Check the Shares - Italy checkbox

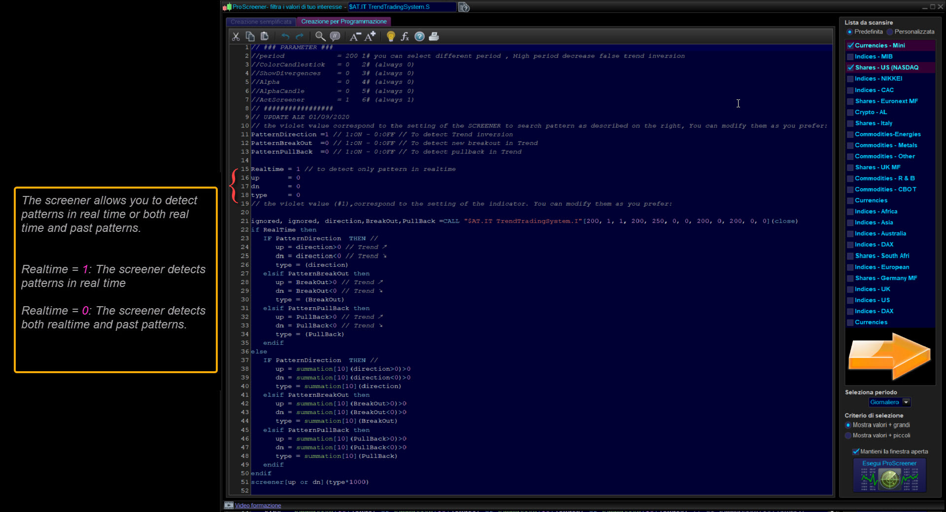pyautogui.click(x=850, y=123)
